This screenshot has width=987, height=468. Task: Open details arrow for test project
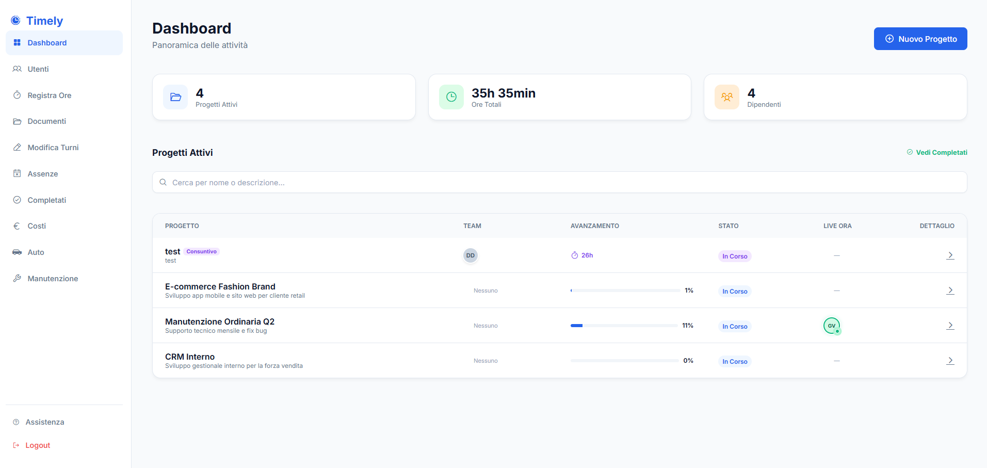point(950,255)
